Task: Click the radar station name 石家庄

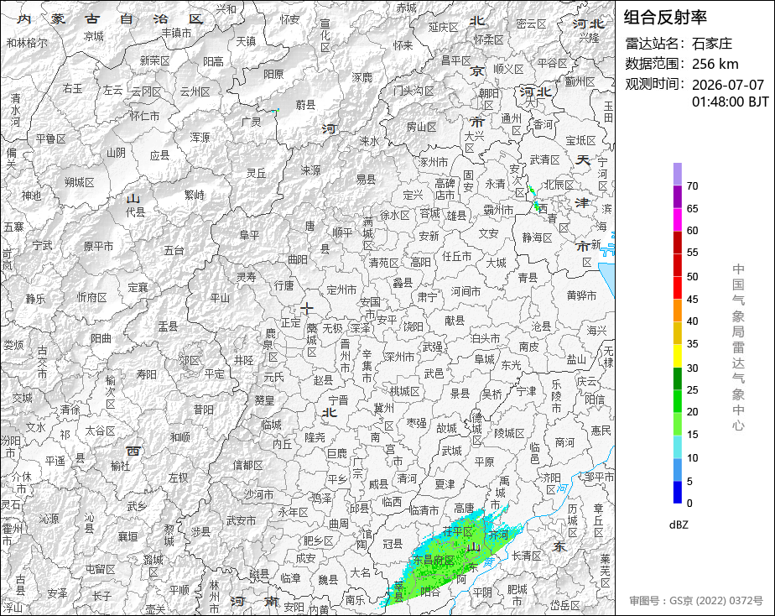Action: pos(712,44)
